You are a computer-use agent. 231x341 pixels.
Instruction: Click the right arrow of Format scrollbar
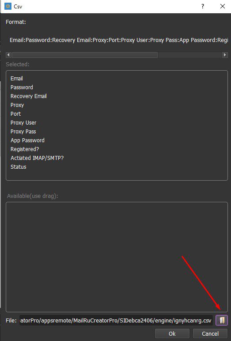(225, 55)
